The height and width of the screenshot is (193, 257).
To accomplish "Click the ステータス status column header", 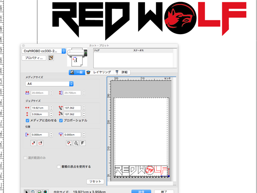I will [x=138, y=50].
